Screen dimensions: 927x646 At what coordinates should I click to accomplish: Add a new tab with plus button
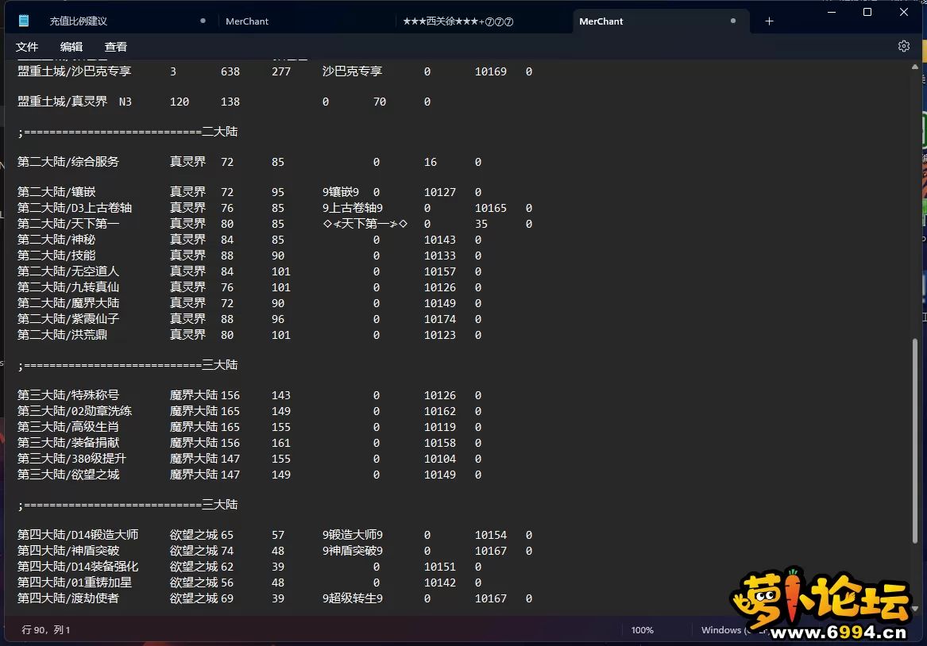pyautogui.click(x=769, y=21)
